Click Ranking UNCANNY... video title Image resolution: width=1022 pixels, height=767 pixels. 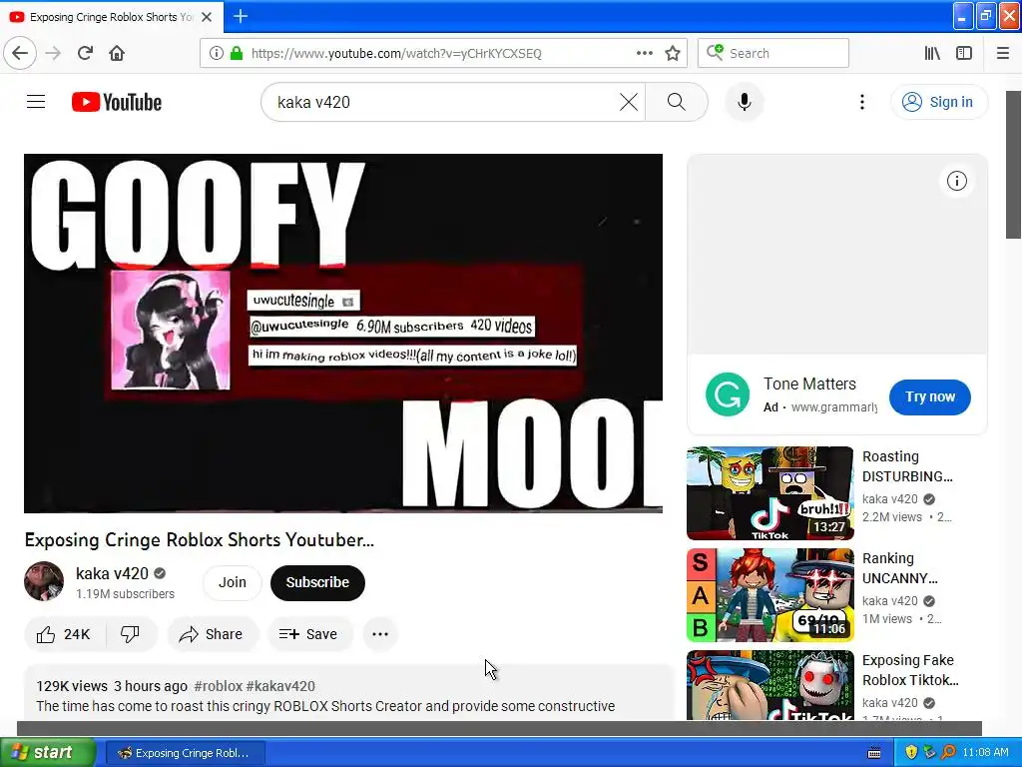coord(900,568)
